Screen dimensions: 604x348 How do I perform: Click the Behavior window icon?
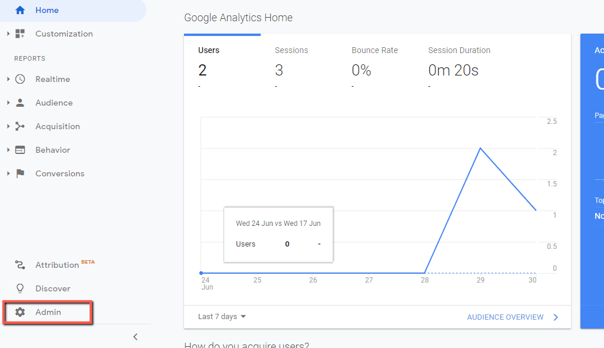(20, 150)
